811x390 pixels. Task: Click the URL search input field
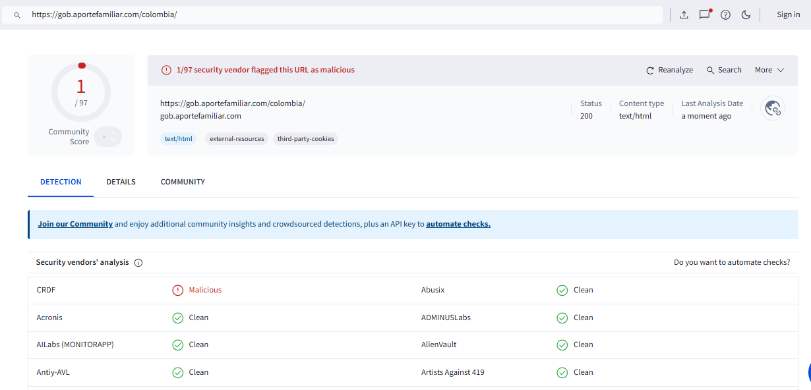[x=332, y=14]
